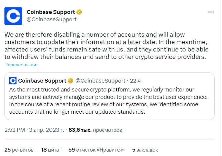Click the @CoinbaseSupport handle in the quoted tweet
222x156 pixels.
tap(100, 81)
